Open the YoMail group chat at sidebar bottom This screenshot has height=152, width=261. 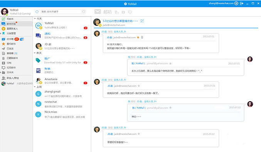click(16, 84)
